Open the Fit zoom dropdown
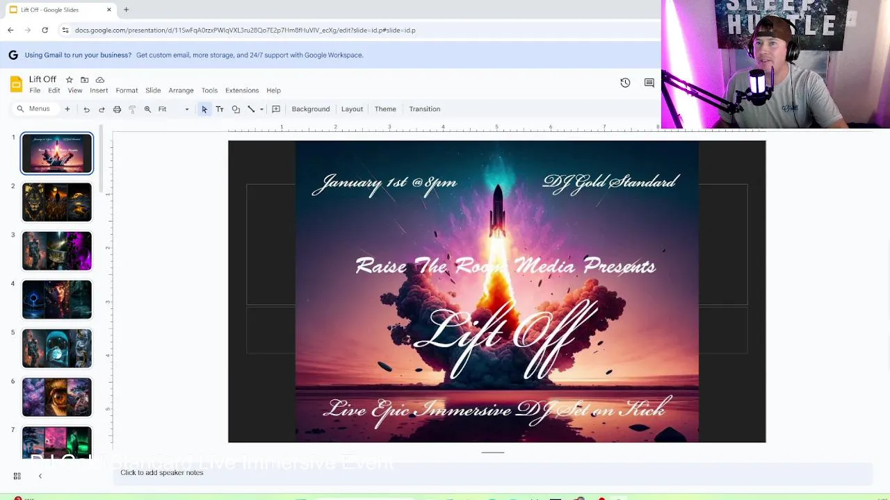Viewport: 890px width, 500px height. pos(174,109)
